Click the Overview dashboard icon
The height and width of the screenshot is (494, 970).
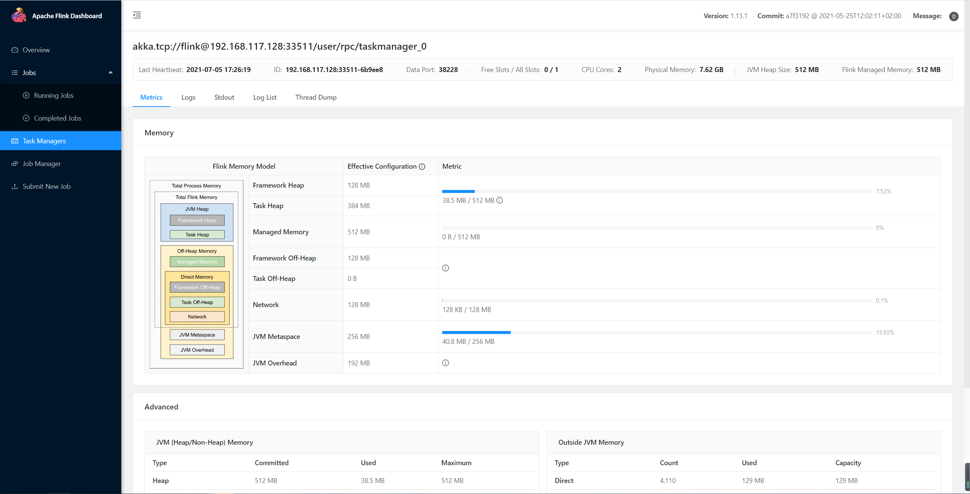coord(15,50)
